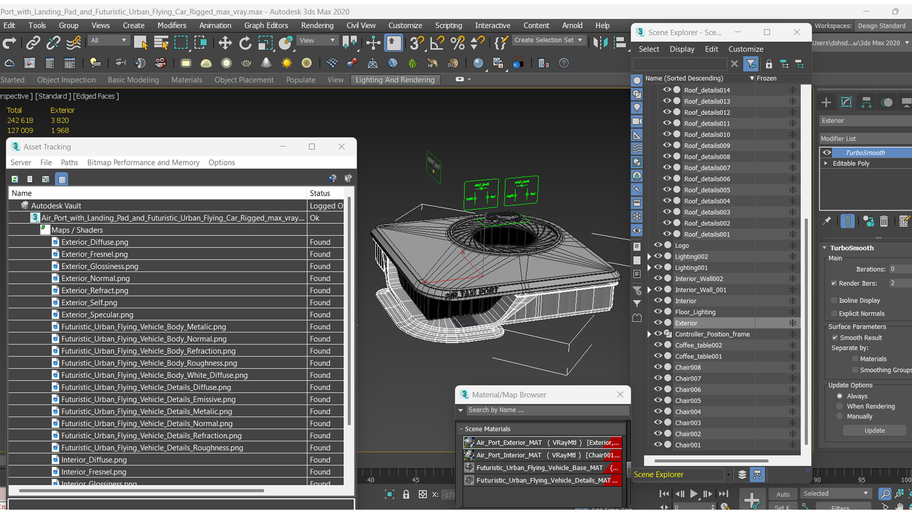Screen dimensions: 912x513
Task: Expand the Controller_Position_frame node
Action: coord(649,334)
